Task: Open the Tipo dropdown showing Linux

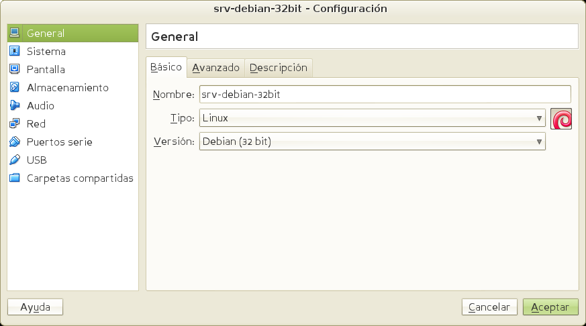Action: (372, 118)
